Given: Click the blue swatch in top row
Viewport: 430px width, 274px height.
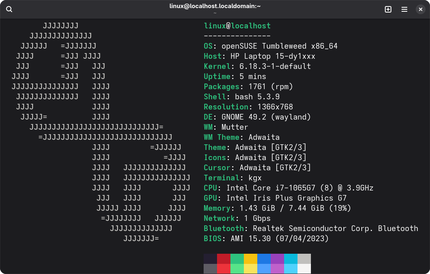Looking at the screenshot, I should 264,259.
